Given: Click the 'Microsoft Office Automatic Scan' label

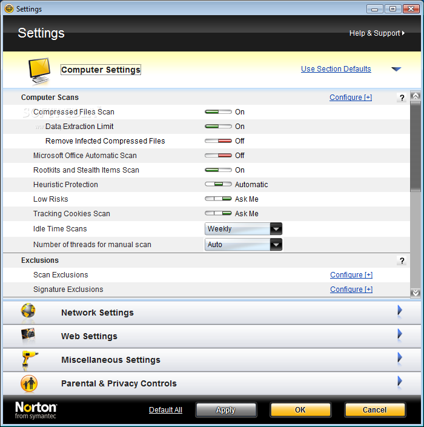Looking at the screenshot, I should click(x=85, y=156).
